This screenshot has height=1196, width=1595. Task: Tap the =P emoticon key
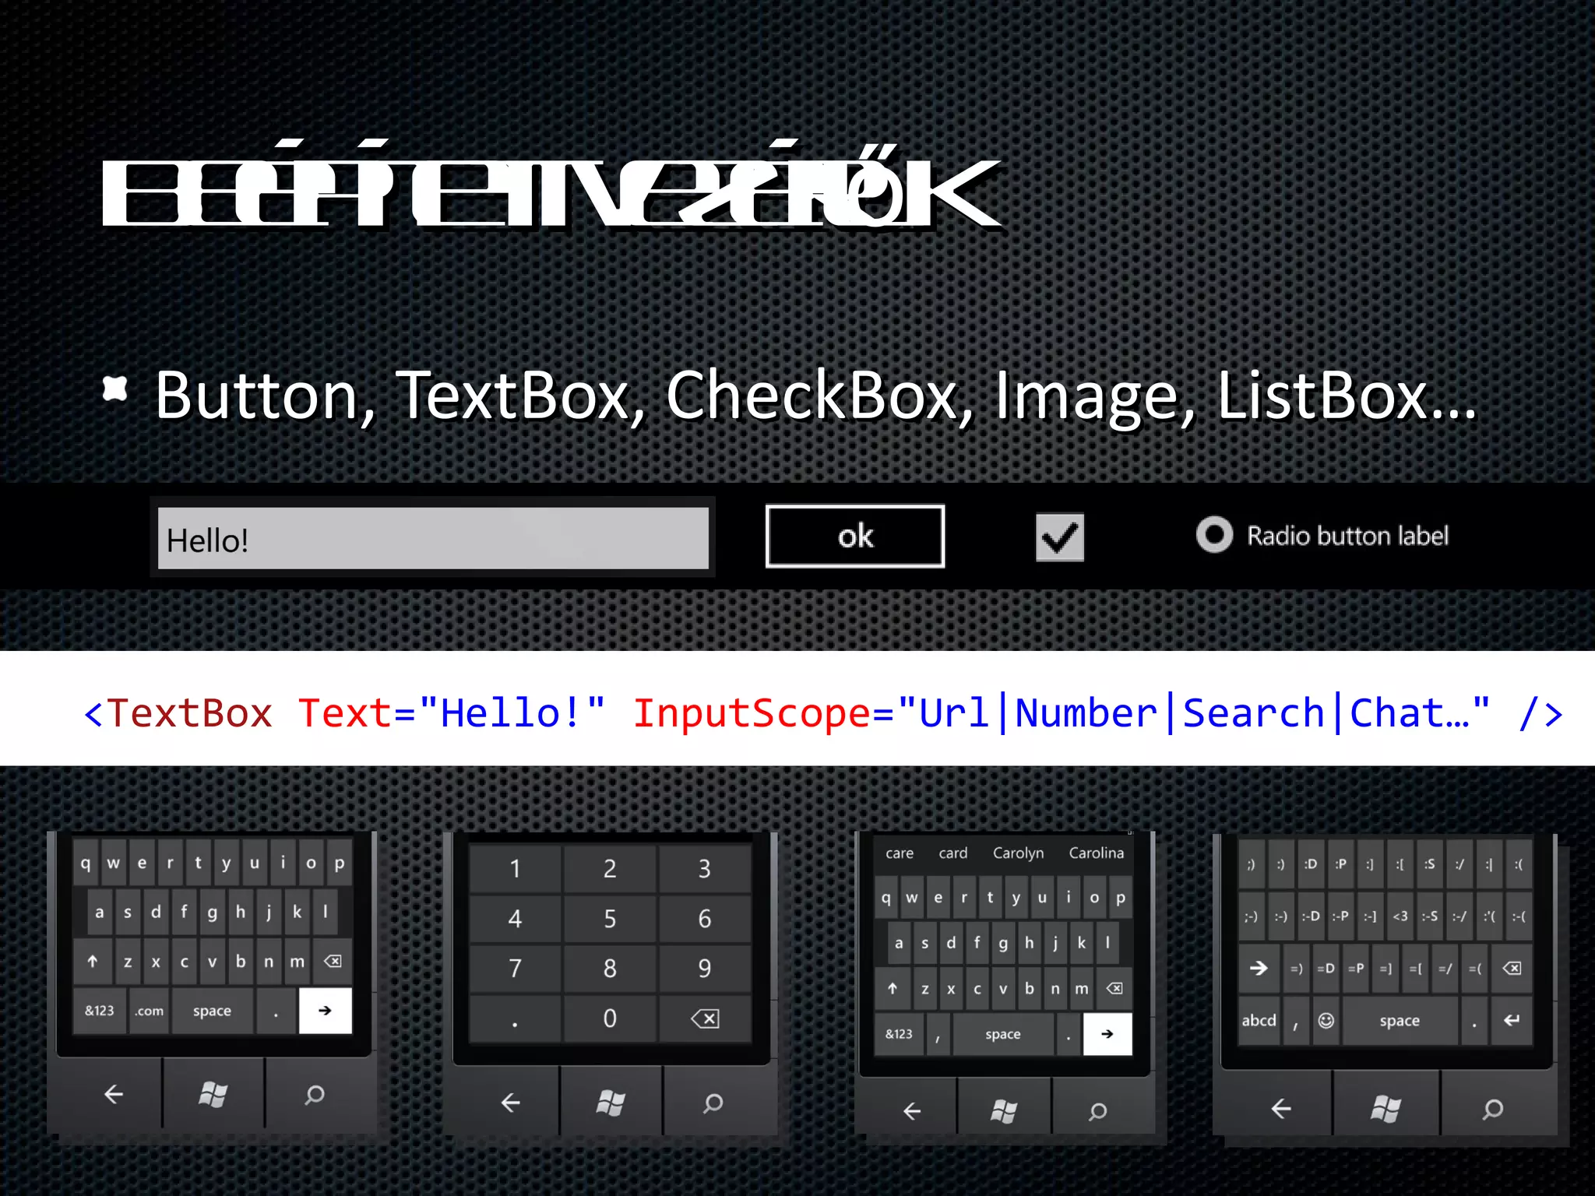[1356, 969]
